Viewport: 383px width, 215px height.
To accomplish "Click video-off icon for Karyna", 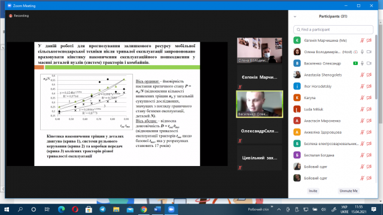I will click(x=369, y=98).
